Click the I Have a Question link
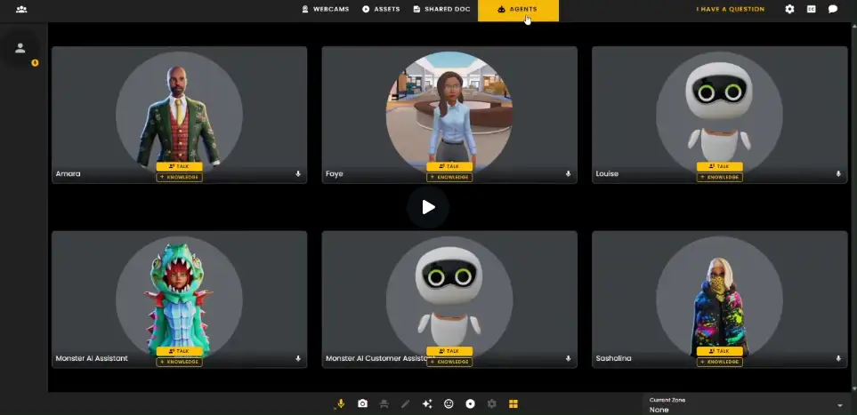This screenshot has height=415, width=857. click(x=730, y=9)
